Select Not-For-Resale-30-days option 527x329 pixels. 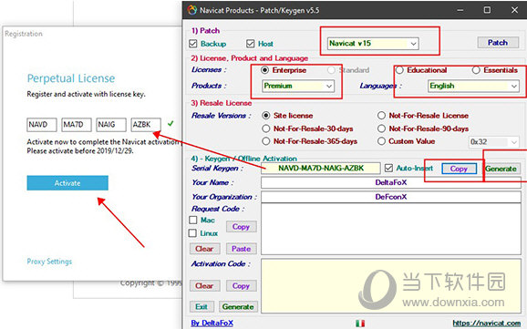[x=266, y=129]
